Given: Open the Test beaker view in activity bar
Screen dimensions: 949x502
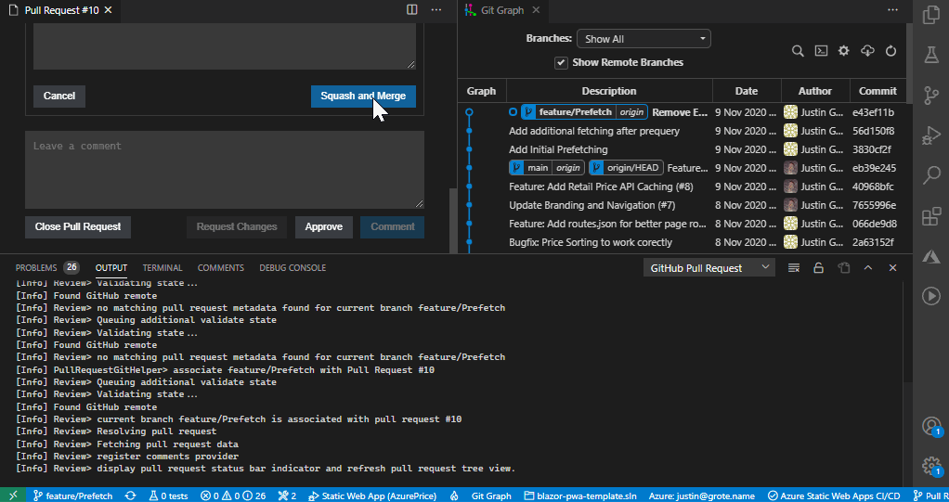Looking at the screenshot, I should pos(930,55).
